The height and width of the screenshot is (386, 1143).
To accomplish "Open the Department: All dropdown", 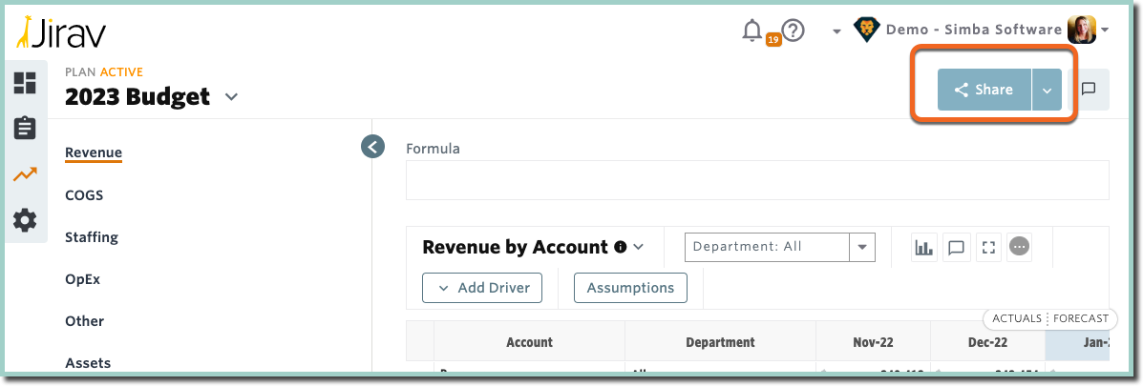I will point(779,247).
